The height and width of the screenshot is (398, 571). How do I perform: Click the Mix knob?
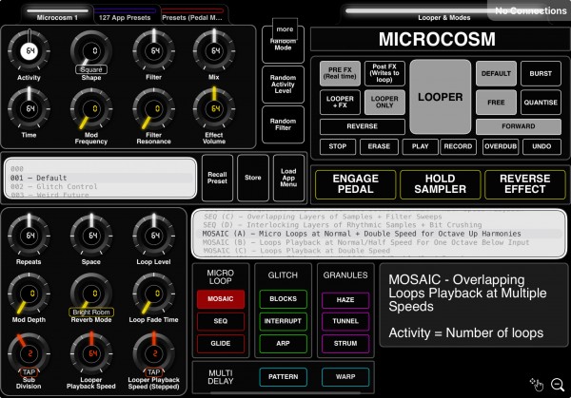click(214, 51)
